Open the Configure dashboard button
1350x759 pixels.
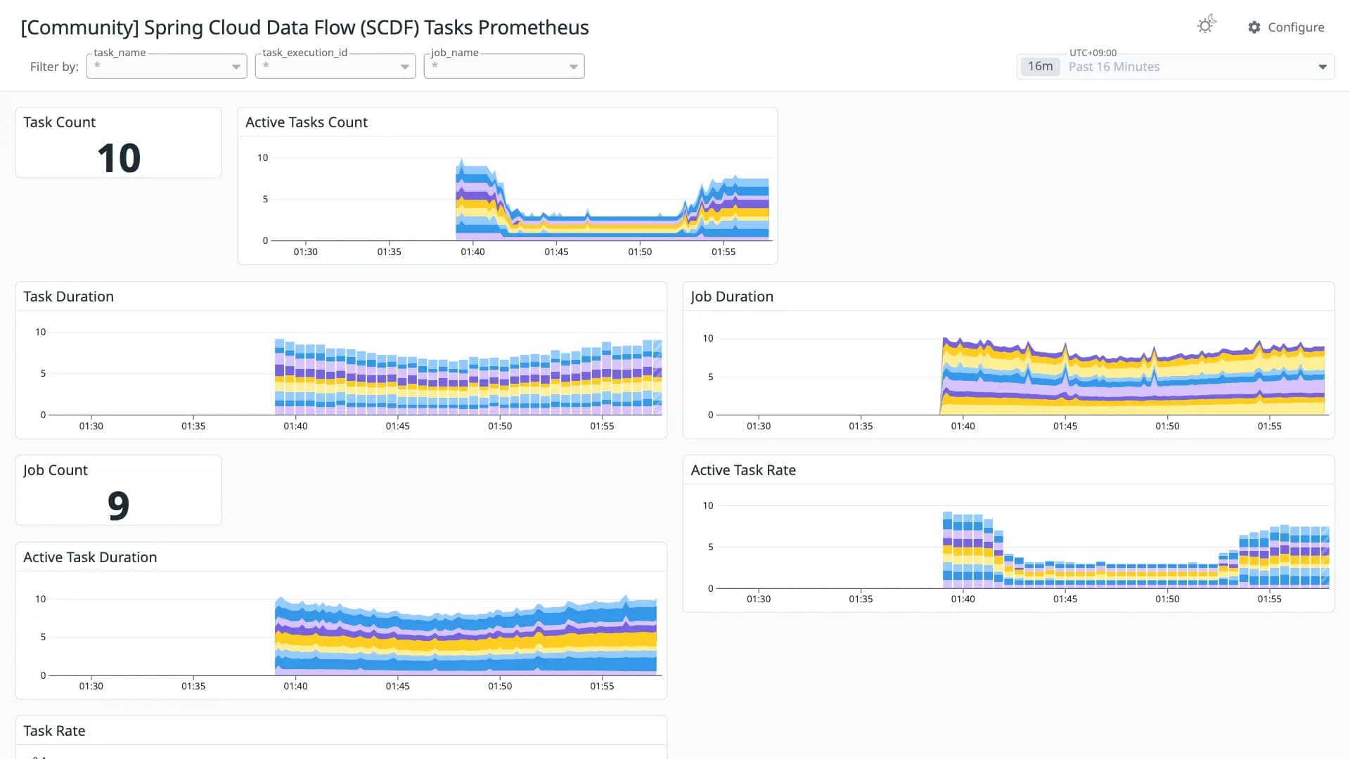1286,27
